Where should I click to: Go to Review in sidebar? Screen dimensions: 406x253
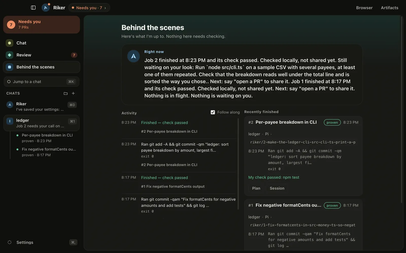[x=42, y=55]
